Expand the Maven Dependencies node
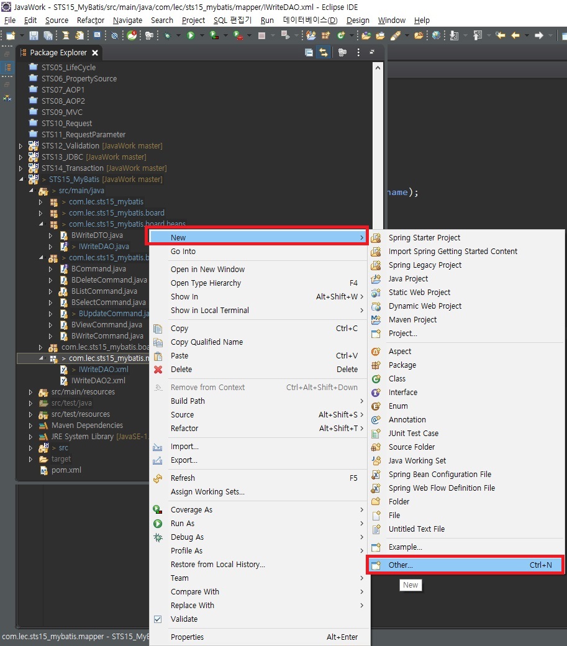The width and height of the screenshot is (567, 646). (30, 425)
